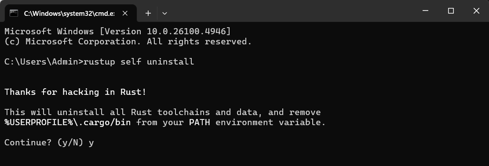The image size is (489, 166).
Task: Click the typed 'y' answer character
Action: pos(91,143)
